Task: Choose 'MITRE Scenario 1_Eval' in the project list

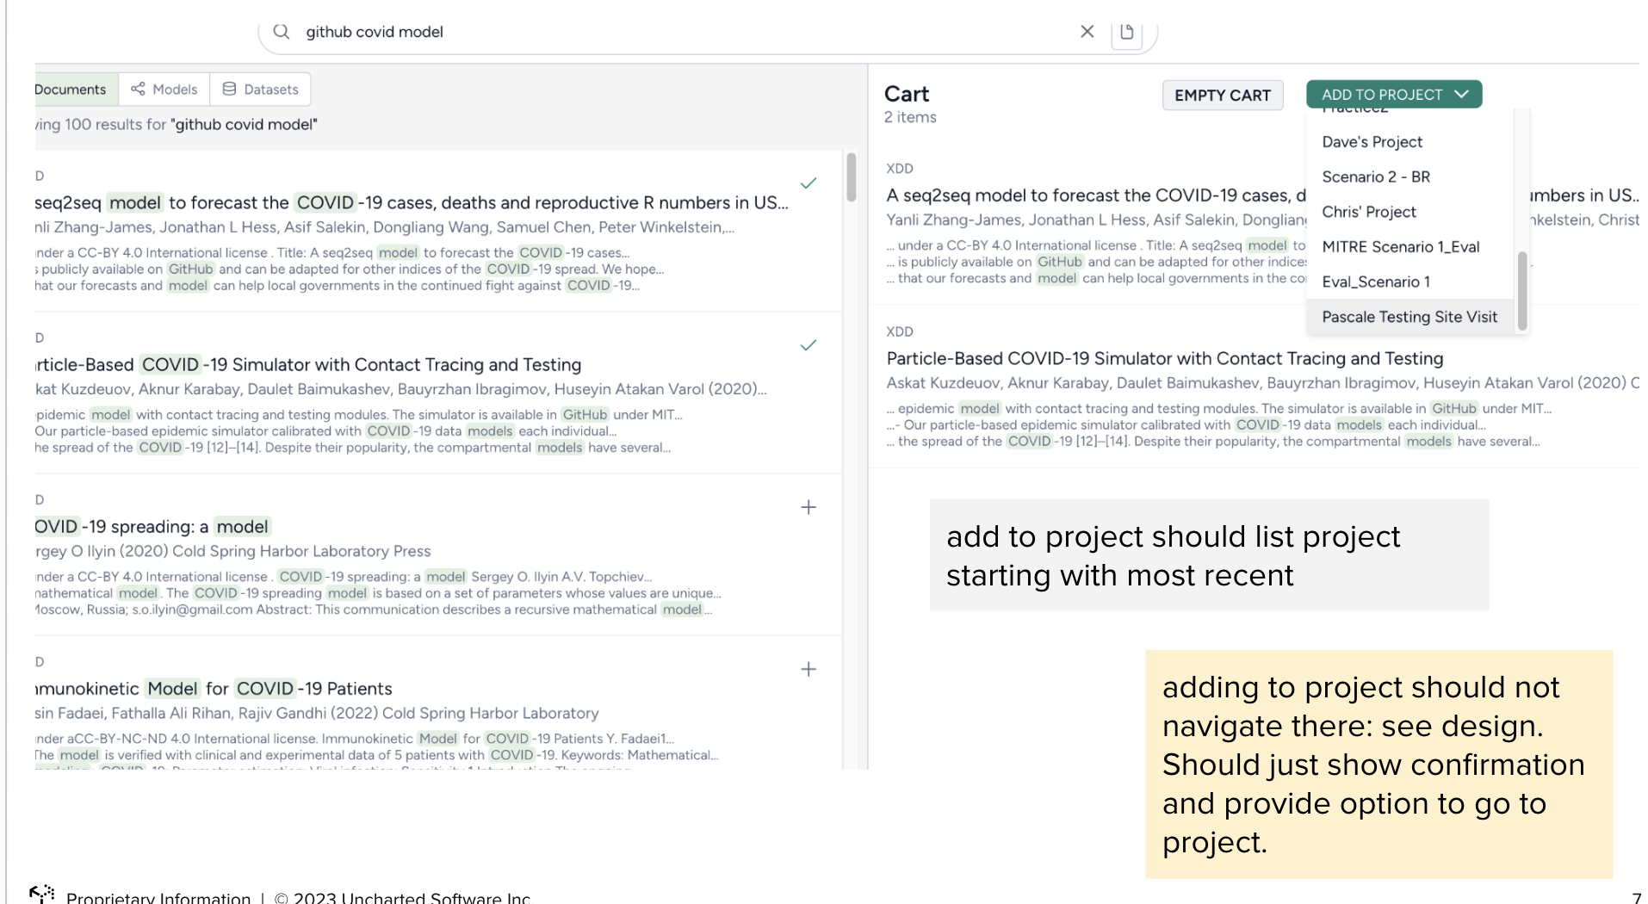Action: (1401, 247)
